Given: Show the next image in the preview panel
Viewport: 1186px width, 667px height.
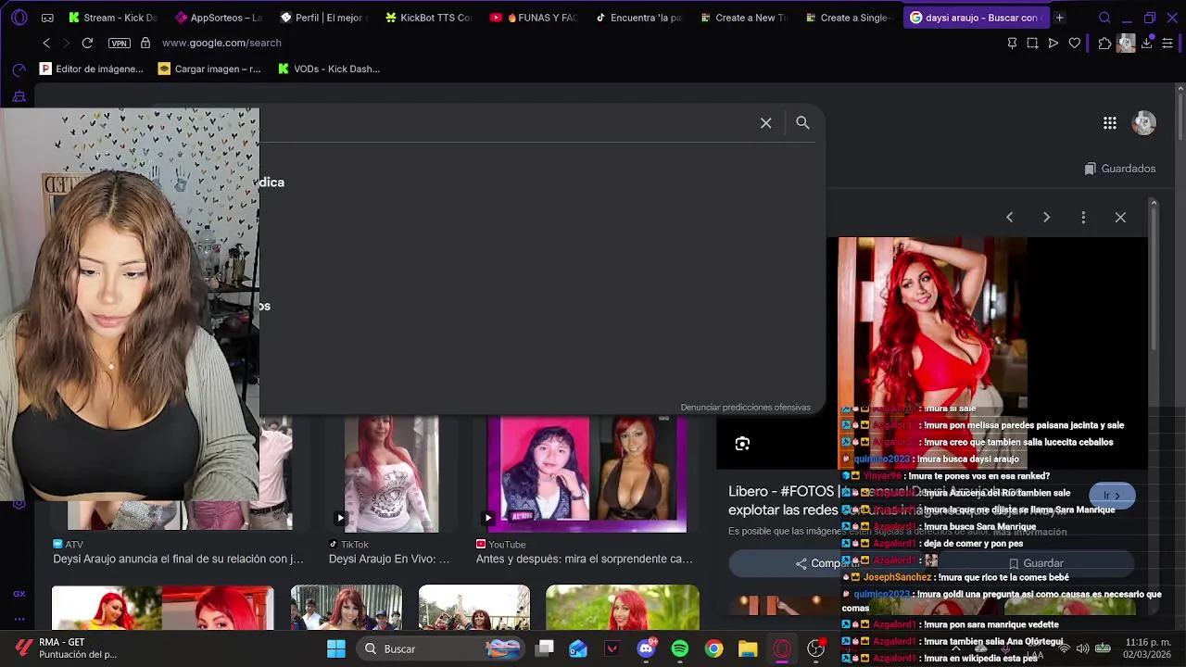Looking at the screenshot, I should pos(1046,217).
